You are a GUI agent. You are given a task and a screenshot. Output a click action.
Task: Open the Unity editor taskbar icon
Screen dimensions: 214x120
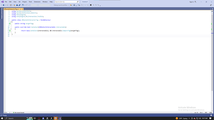[51, 118]
